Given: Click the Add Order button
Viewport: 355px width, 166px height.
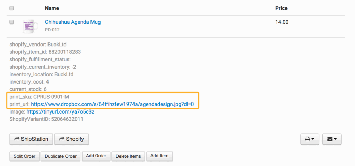Looking at the screenshot, I should (x=96, y=156).
